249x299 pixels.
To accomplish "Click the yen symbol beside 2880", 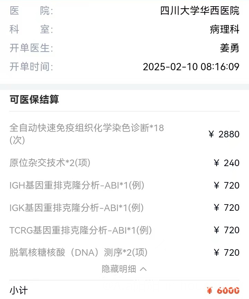I will [x=211, y=134].
